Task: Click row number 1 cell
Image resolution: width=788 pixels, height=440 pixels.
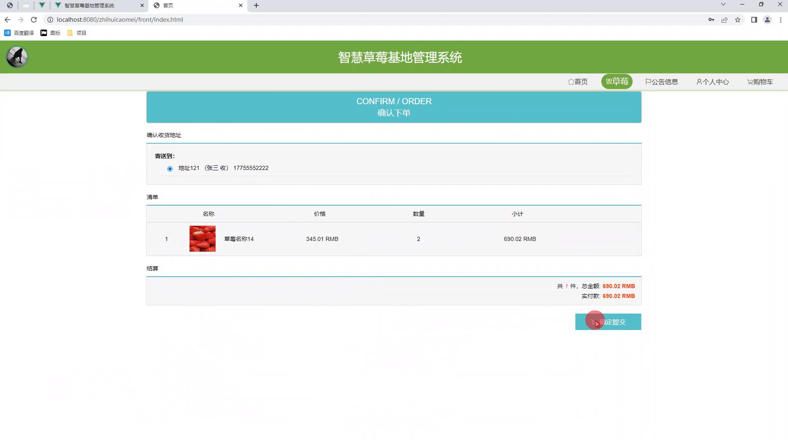Action: coord(166,239)
